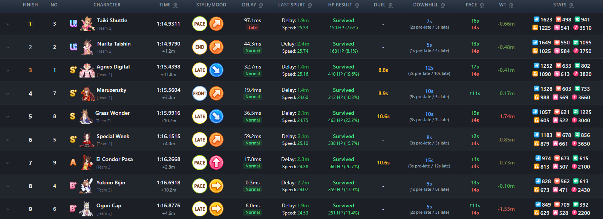Click the '560 HP (26.7%)' result
The width and height of the screenshot is (603, 219).
tap(343, 167)
